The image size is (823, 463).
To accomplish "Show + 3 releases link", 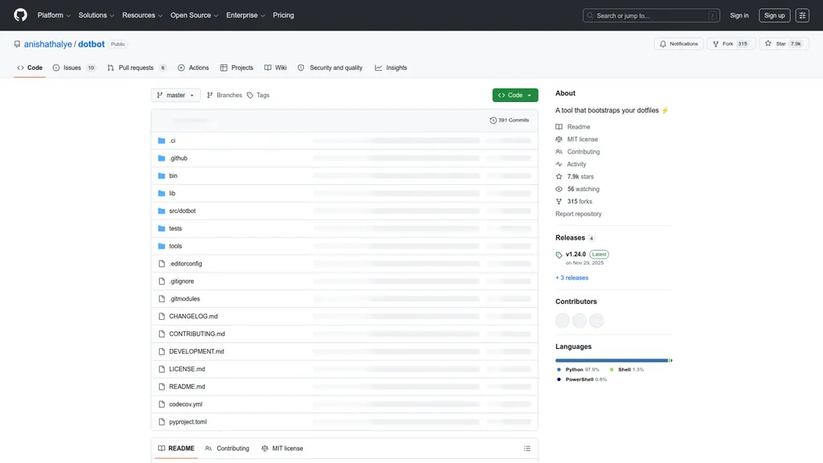I will pyautogui.click(x=571, y=277).
